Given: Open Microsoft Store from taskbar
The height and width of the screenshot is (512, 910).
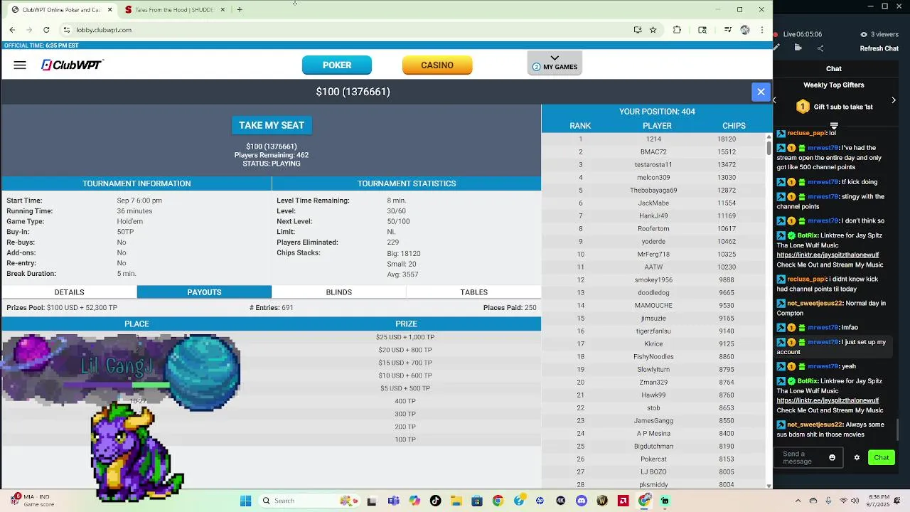Looking at the screenshot, I should pos(477,501).
